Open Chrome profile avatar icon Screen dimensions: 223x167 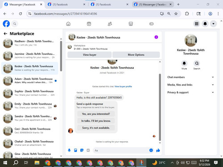pyautogui.click(x=210, y=14)
